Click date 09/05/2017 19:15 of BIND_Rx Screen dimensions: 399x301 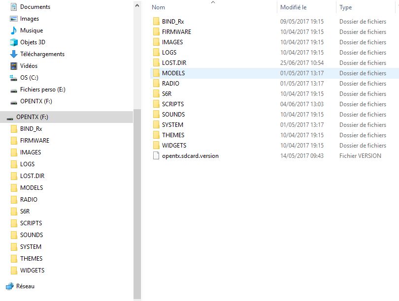(x=302, y=22)
